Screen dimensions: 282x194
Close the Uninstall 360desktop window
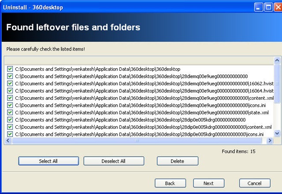coord(278,7)
